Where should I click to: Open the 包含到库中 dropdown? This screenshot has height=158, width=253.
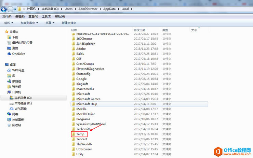29,23
